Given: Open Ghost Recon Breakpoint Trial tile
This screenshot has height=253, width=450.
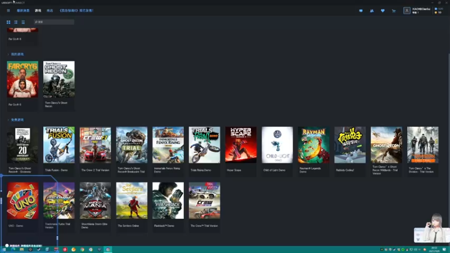Looking at the screenshot, I should point(132,151).
